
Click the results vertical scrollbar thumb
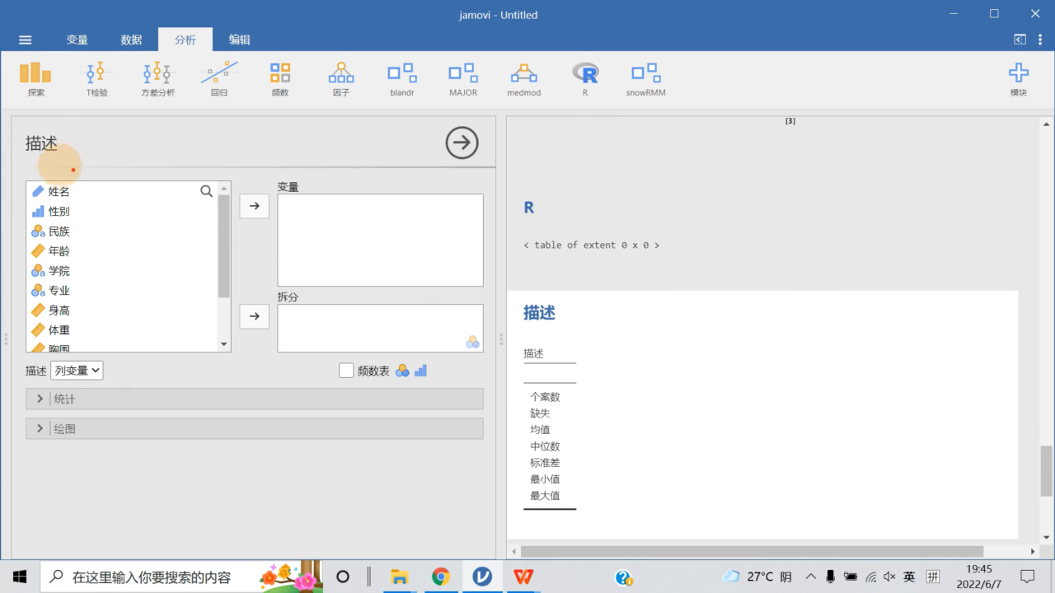pyautogui.click(x=1047, y=470)
